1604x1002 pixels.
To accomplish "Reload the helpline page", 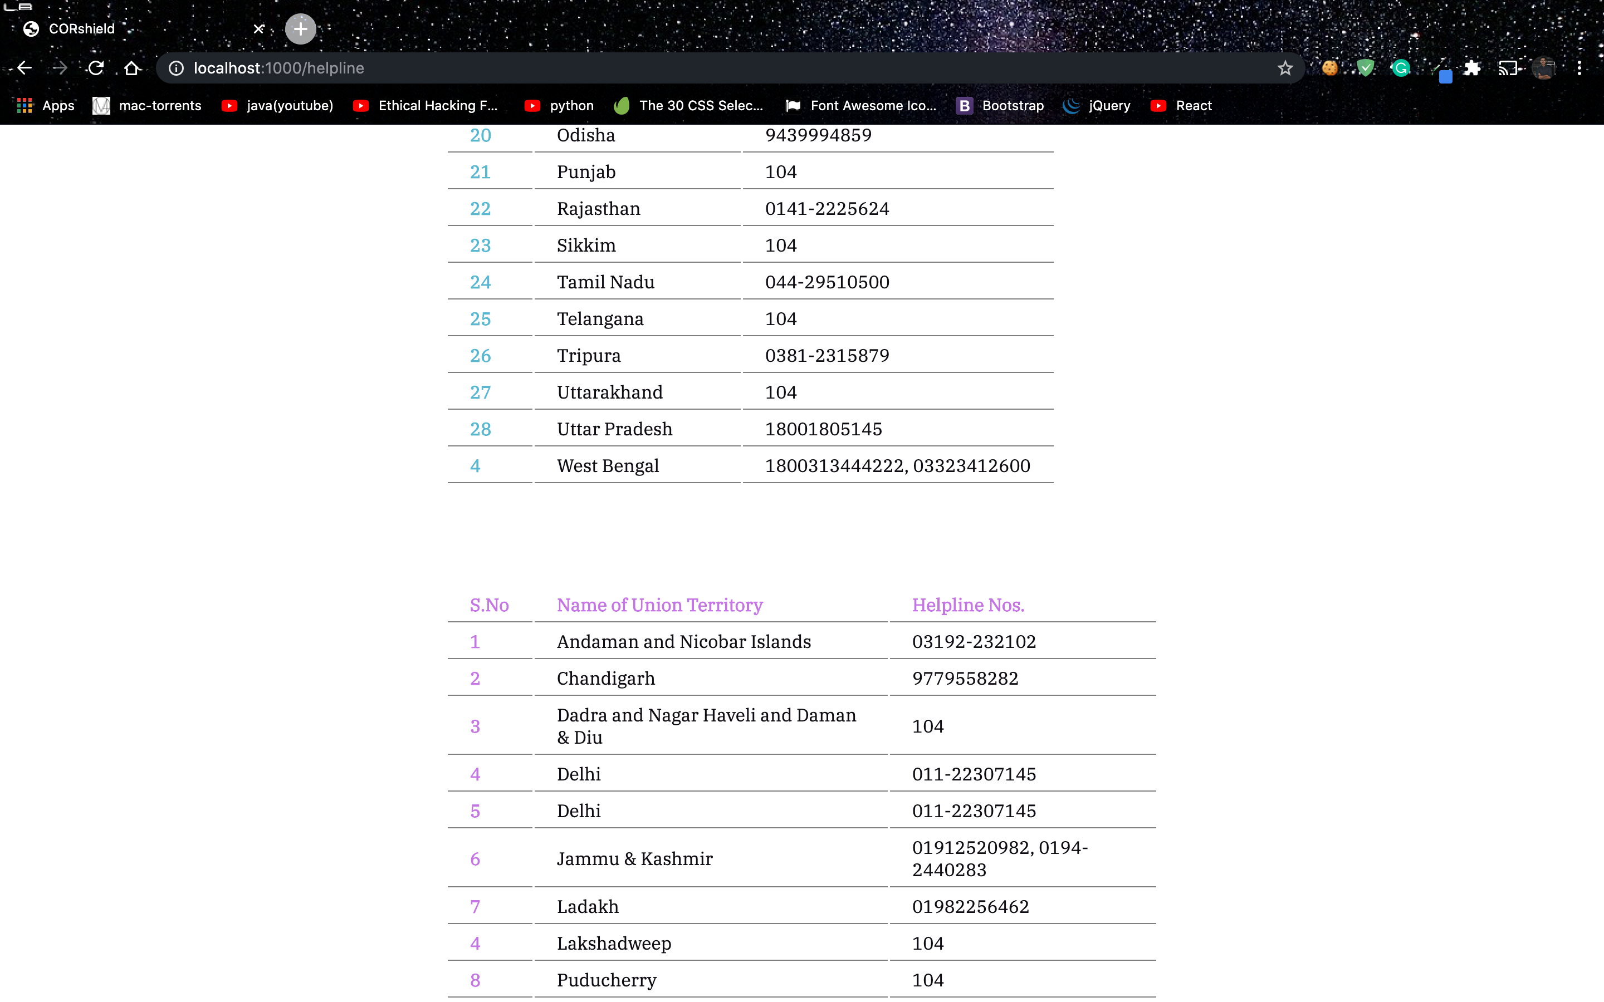I will point(96,68).
